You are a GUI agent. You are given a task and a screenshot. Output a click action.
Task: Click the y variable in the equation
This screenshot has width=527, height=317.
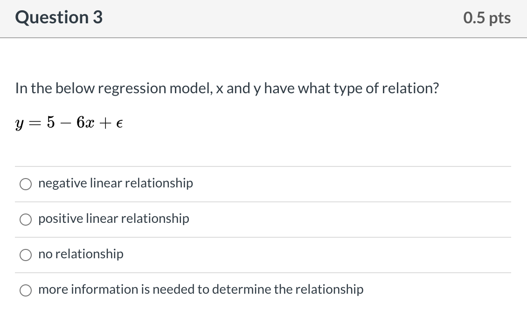20,124
